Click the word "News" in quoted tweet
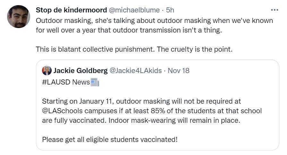 (81, 82)
